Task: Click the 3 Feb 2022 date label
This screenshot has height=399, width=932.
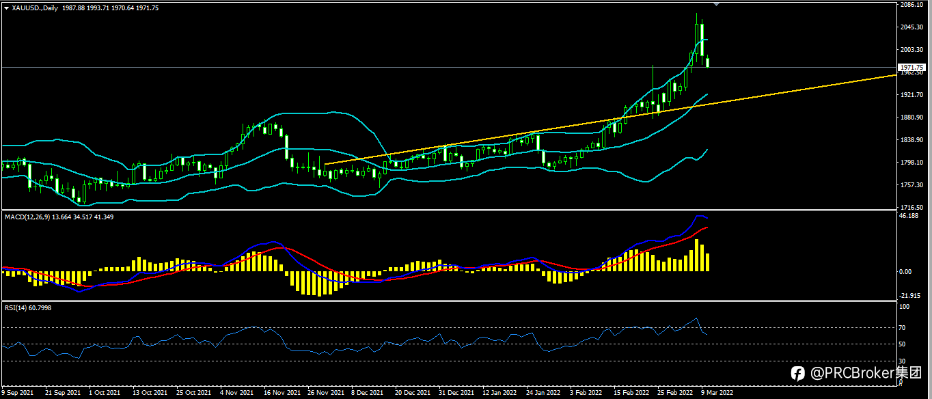Action: tap(587, 393)
